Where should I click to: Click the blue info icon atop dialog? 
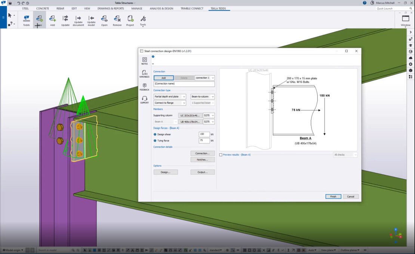coord(153,56)
